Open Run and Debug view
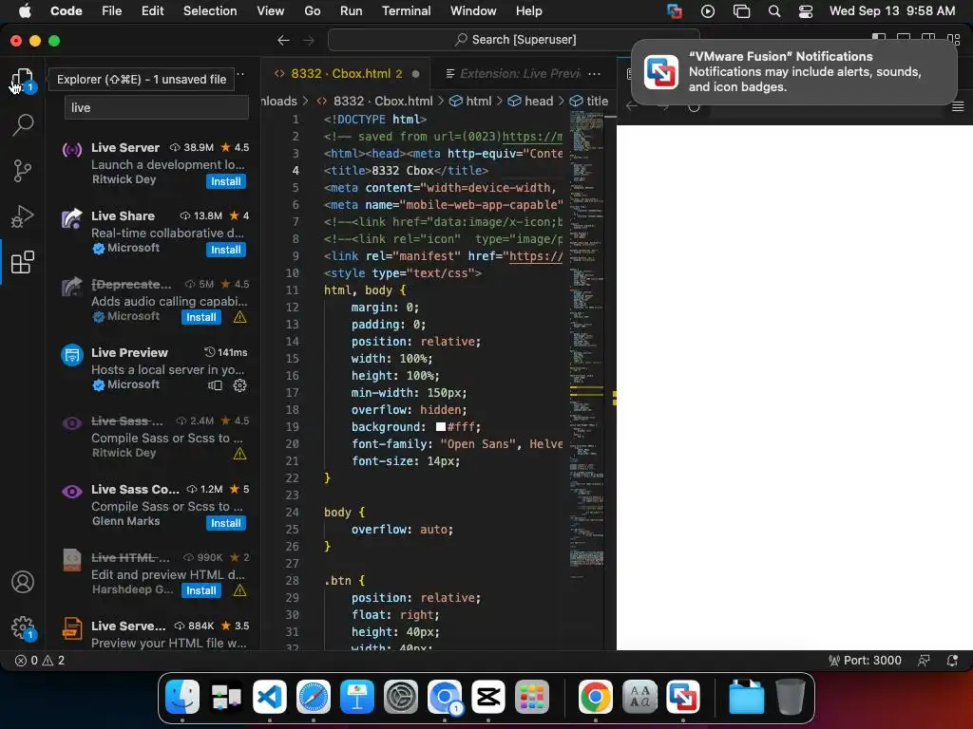 point(23,216)
